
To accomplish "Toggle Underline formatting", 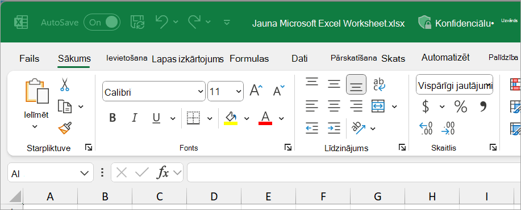I will tap(156, 118).
